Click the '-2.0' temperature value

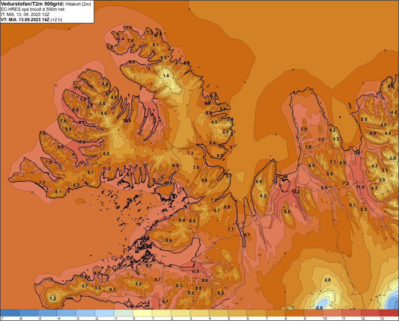(x=319, y=308)
